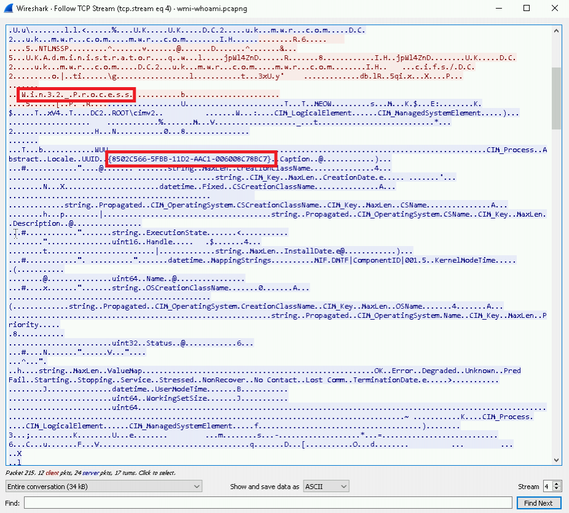The image size is (569, 513).
Task: Click the Packet 215 status line
Action: [90, 472]
